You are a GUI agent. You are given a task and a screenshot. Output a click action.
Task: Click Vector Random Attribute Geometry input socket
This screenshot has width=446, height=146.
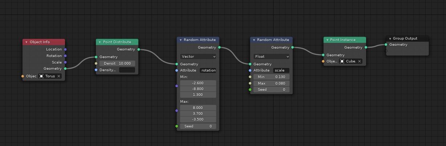click(x=177, y=64)
